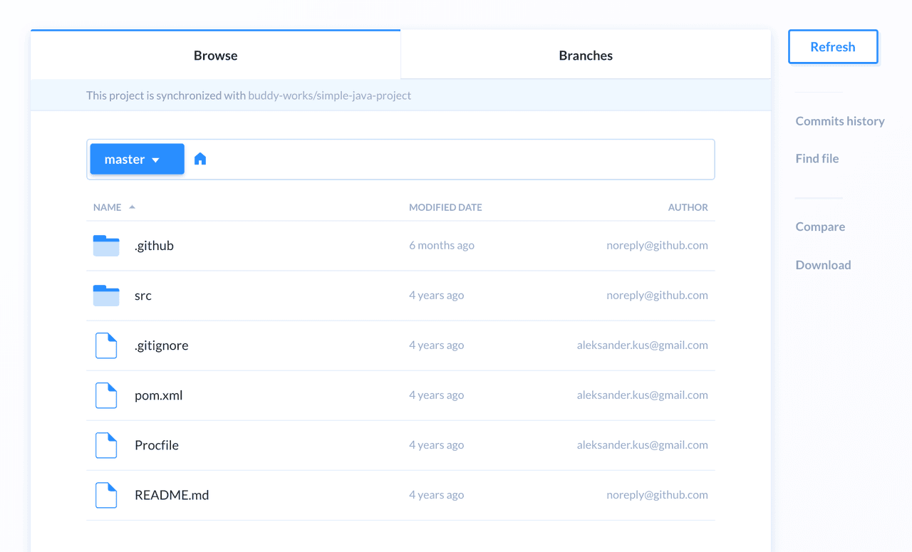The width and height of the screenshot is (912, 552).
Task: Select the Browse tab
Action: click(215, 55)
